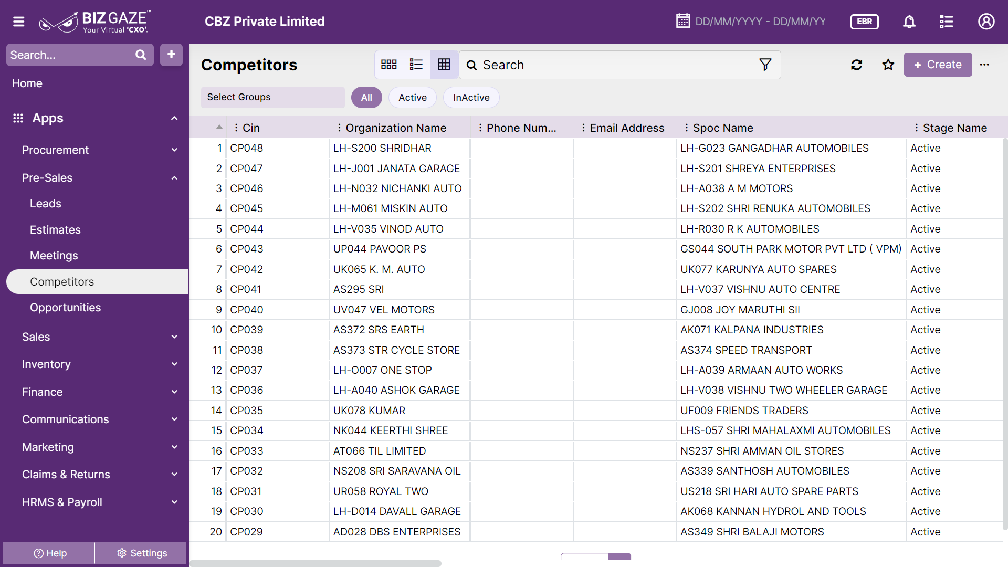Select the Active filter pill
Screen dimensions: 1008x567
click(413, 98)
